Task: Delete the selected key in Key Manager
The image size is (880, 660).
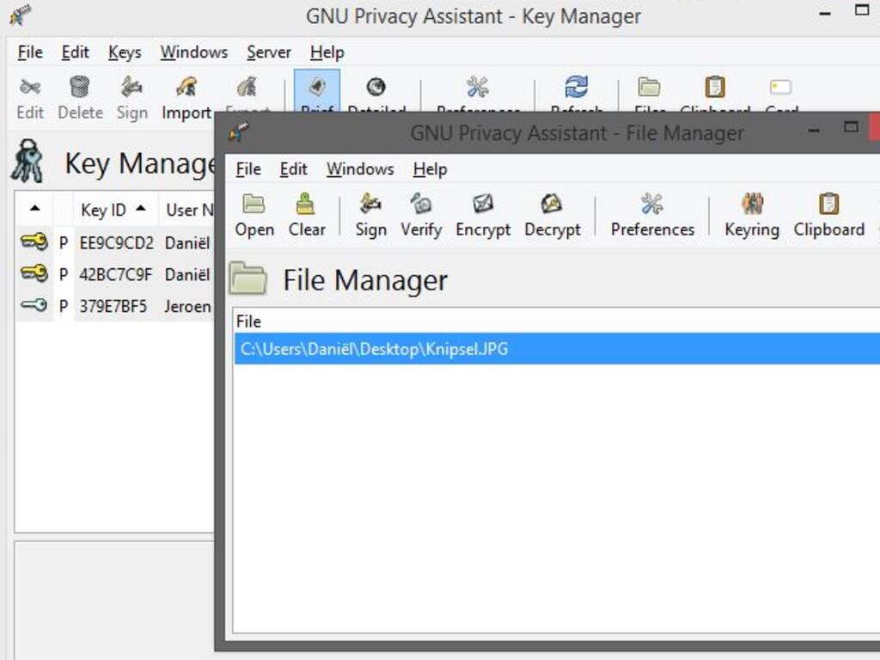Action: click(80, 98)
